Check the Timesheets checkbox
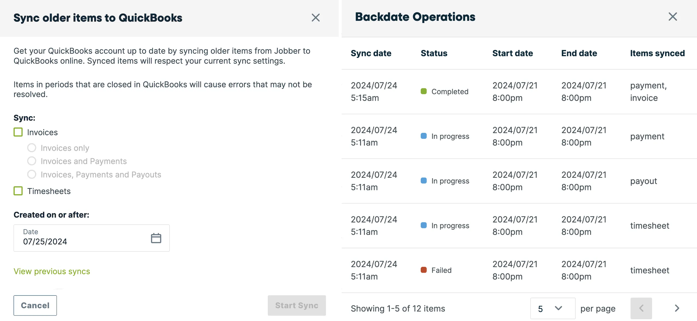This screenshot has height=321, width=697. pyautogui.click(x=18, y=191)
